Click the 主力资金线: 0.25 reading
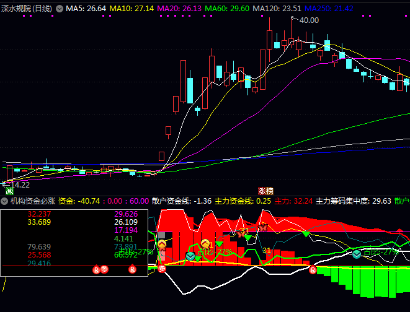 point(243,201)
